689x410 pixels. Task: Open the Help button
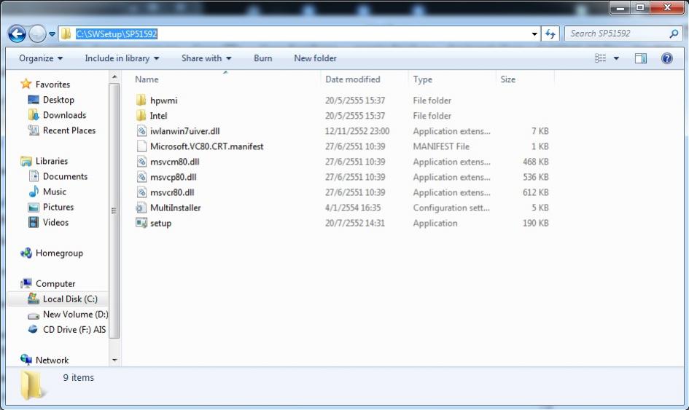tap(666, 58)
